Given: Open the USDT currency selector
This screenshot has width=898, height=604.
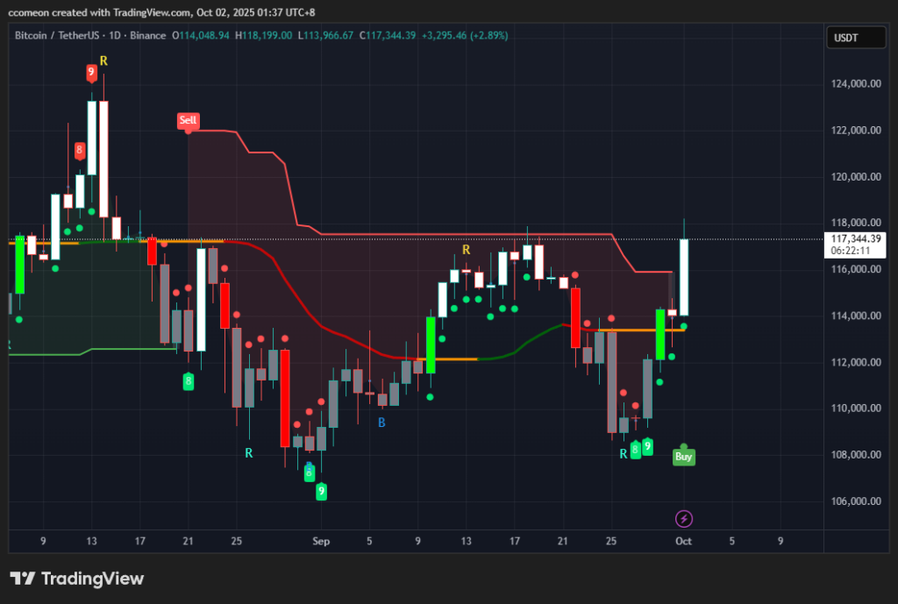Looking at the screenshot, I should 849,38.
